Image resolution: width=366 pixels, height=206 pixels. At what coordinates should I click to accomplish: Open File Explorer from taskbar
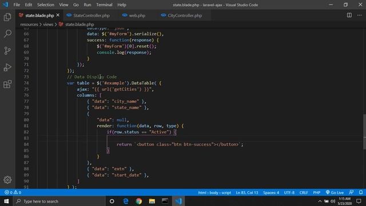pos(152,201)
